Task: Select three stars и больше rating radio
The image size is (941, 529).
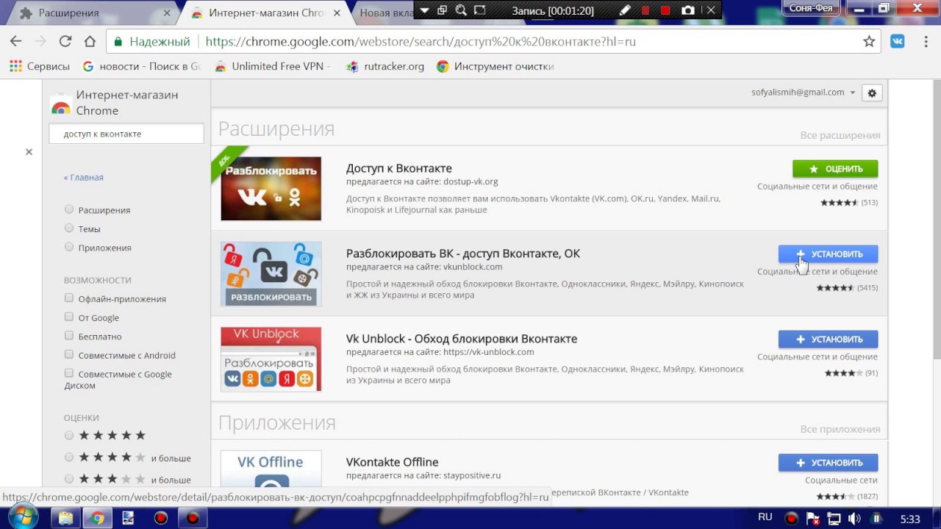Action: (69, 479)
